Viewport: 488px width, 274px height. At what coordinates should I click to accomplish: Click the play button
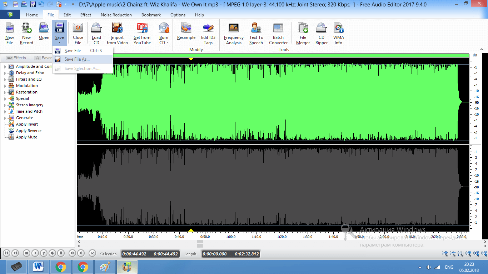(x=35, y=253)
